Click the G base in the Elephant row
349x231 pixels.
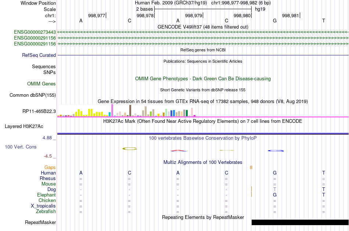pos(275,195)
